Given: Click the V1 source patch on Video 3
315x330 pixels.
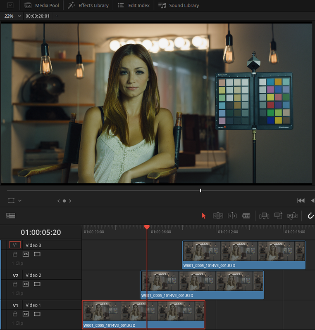Looking at the screenshot, I should click(x=15, y=245).
